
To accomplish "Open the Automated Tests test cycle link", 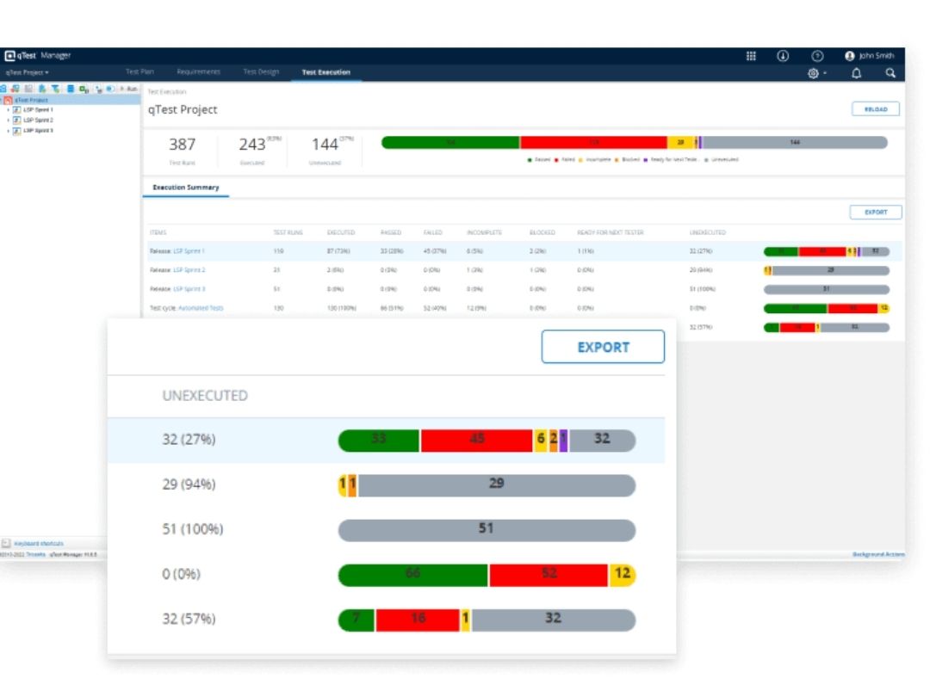I will [201, 308].
